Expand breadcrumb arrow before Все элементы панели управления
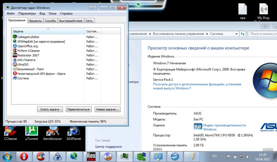 coord(150,34)
